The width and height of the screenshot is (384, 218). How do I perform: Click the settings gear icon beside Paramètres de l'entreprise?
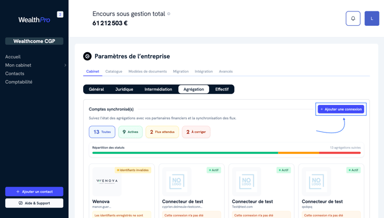pyautogui.click(x=87, y=56)
